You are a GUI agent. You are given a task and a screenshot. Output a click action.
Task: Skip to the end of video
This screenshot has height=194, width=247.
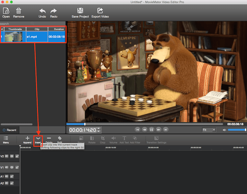coord(166,130)
